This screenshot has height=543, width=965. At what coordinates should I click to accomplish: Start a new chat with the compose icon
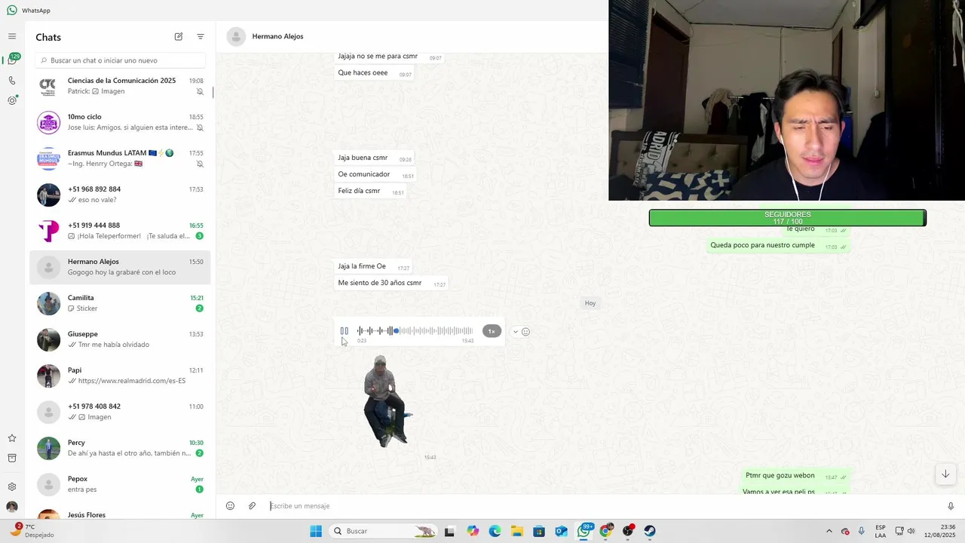pos(179,36)
